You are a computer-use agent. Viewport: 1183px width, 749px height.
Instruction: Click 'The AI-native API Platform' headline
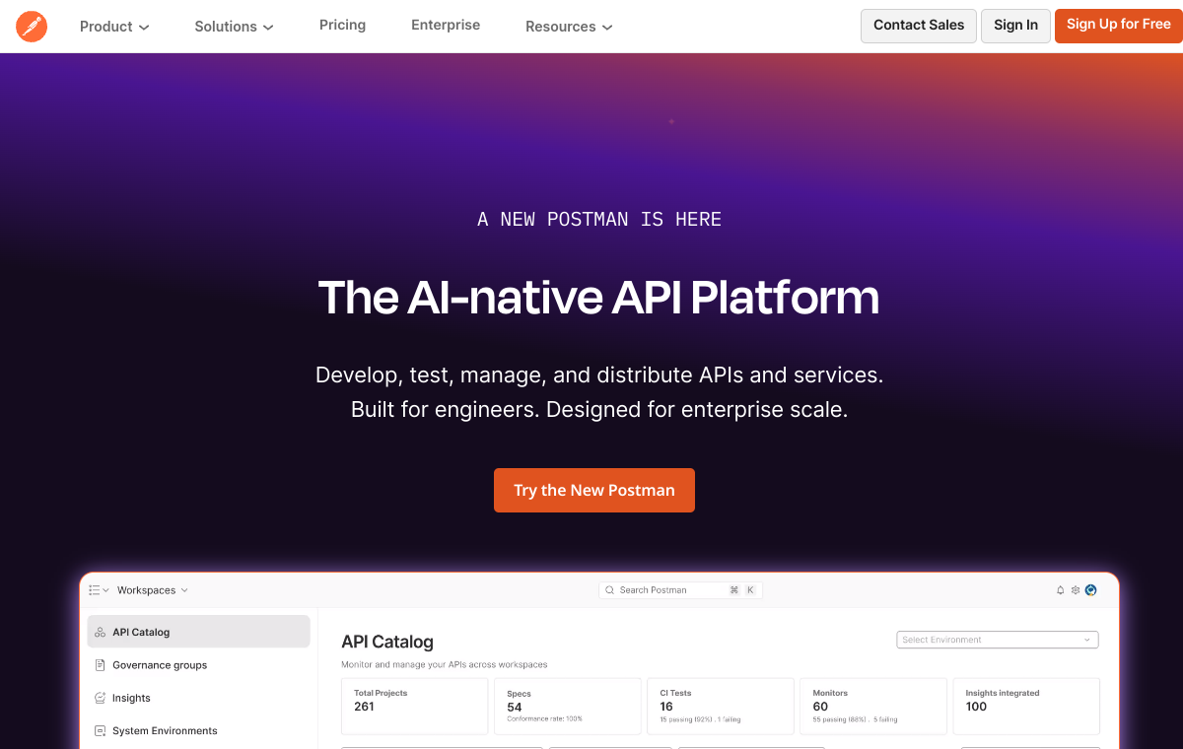598,297
